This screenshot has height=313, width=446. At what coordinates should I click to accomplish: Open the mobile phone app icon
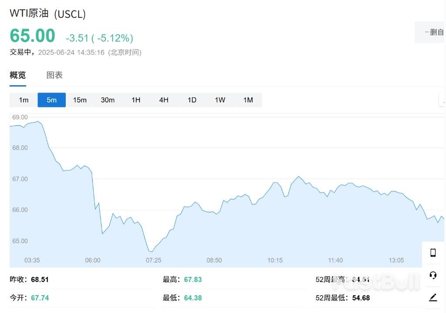(x=433, y=253)
